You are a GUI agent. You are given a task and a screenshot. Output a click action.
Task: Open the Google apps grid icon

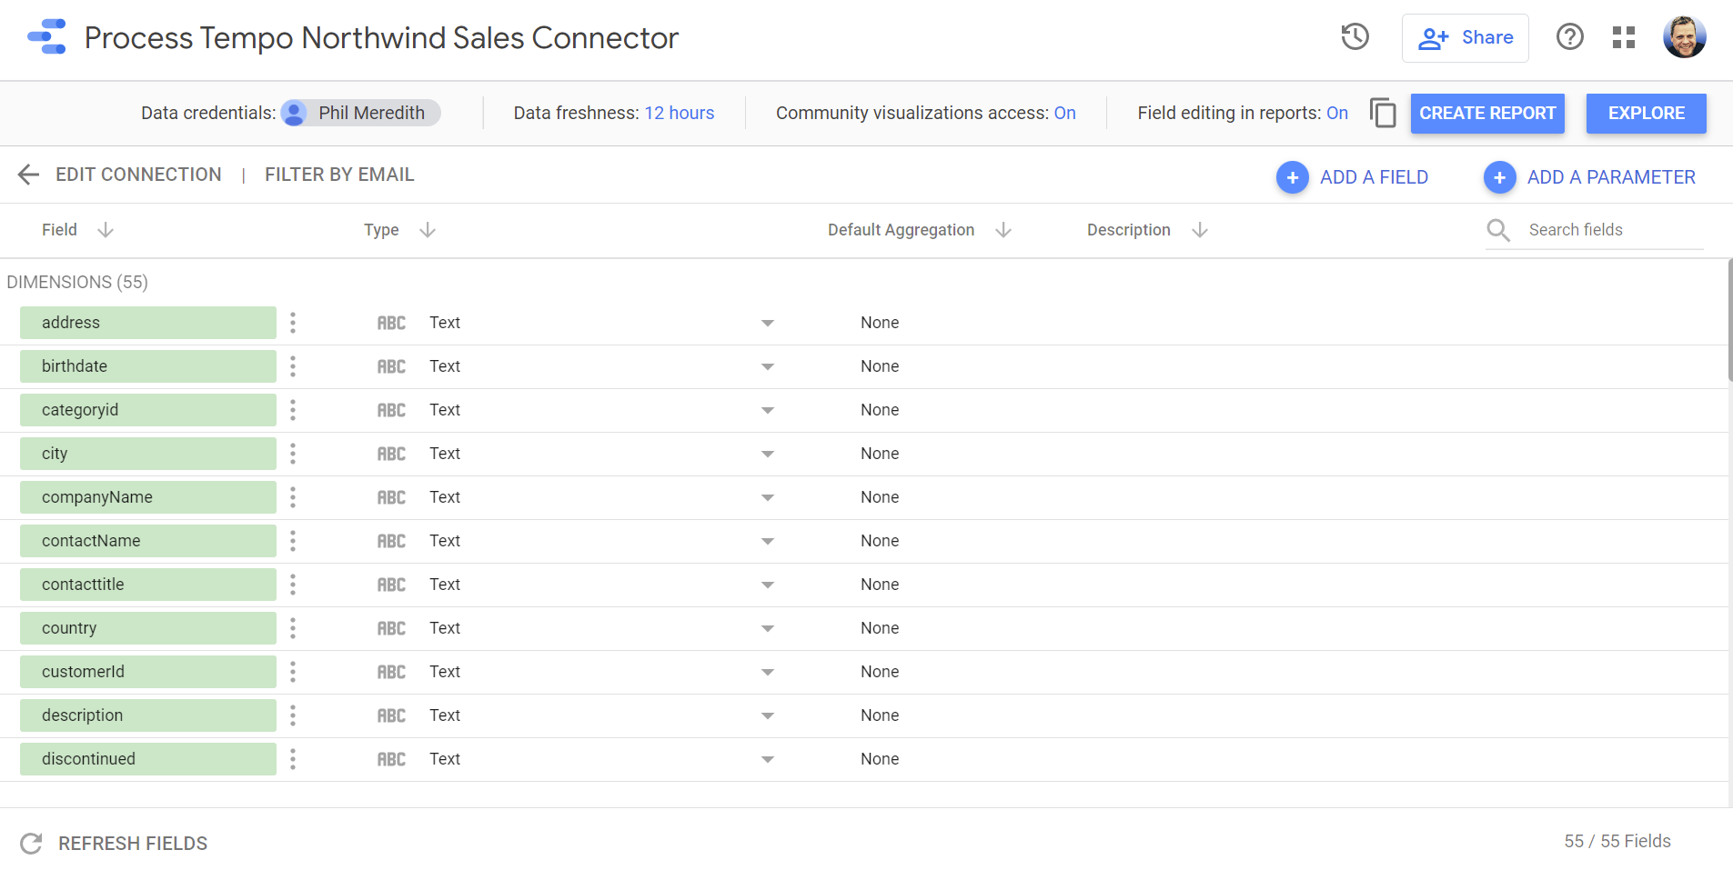[x=1624, y=37]
